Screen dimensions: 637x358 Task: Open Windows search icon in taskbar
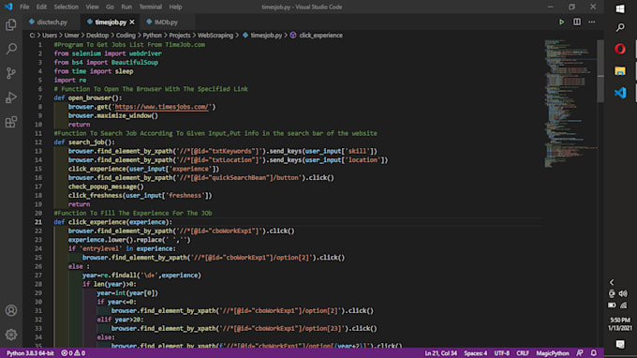click(620, 27)
